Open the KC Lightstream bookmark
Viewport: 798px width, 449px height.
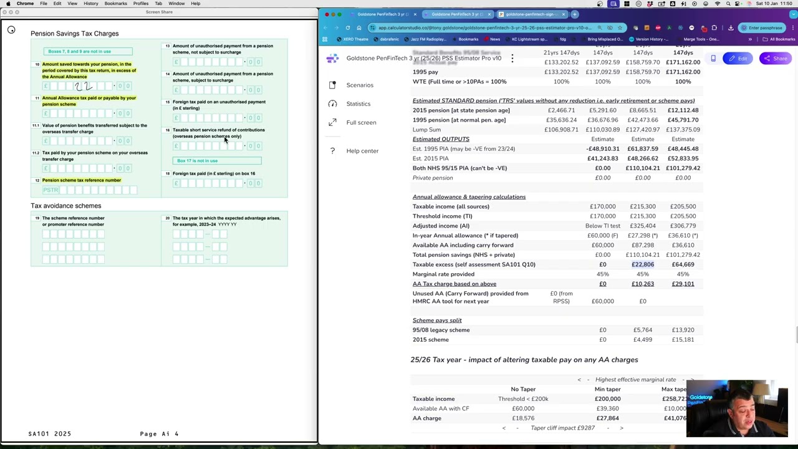coord(526,39)
